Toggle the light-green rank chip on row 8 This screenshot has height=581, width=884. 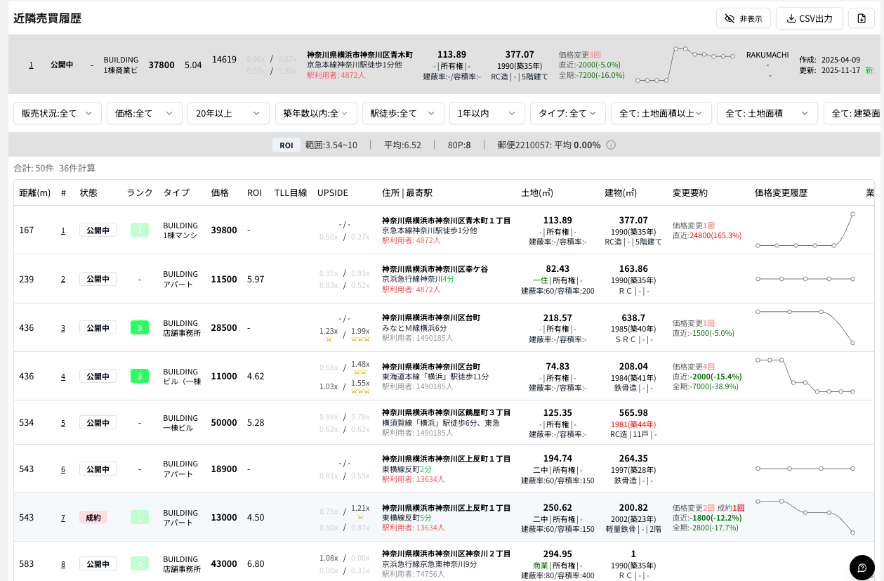(139, 563)
